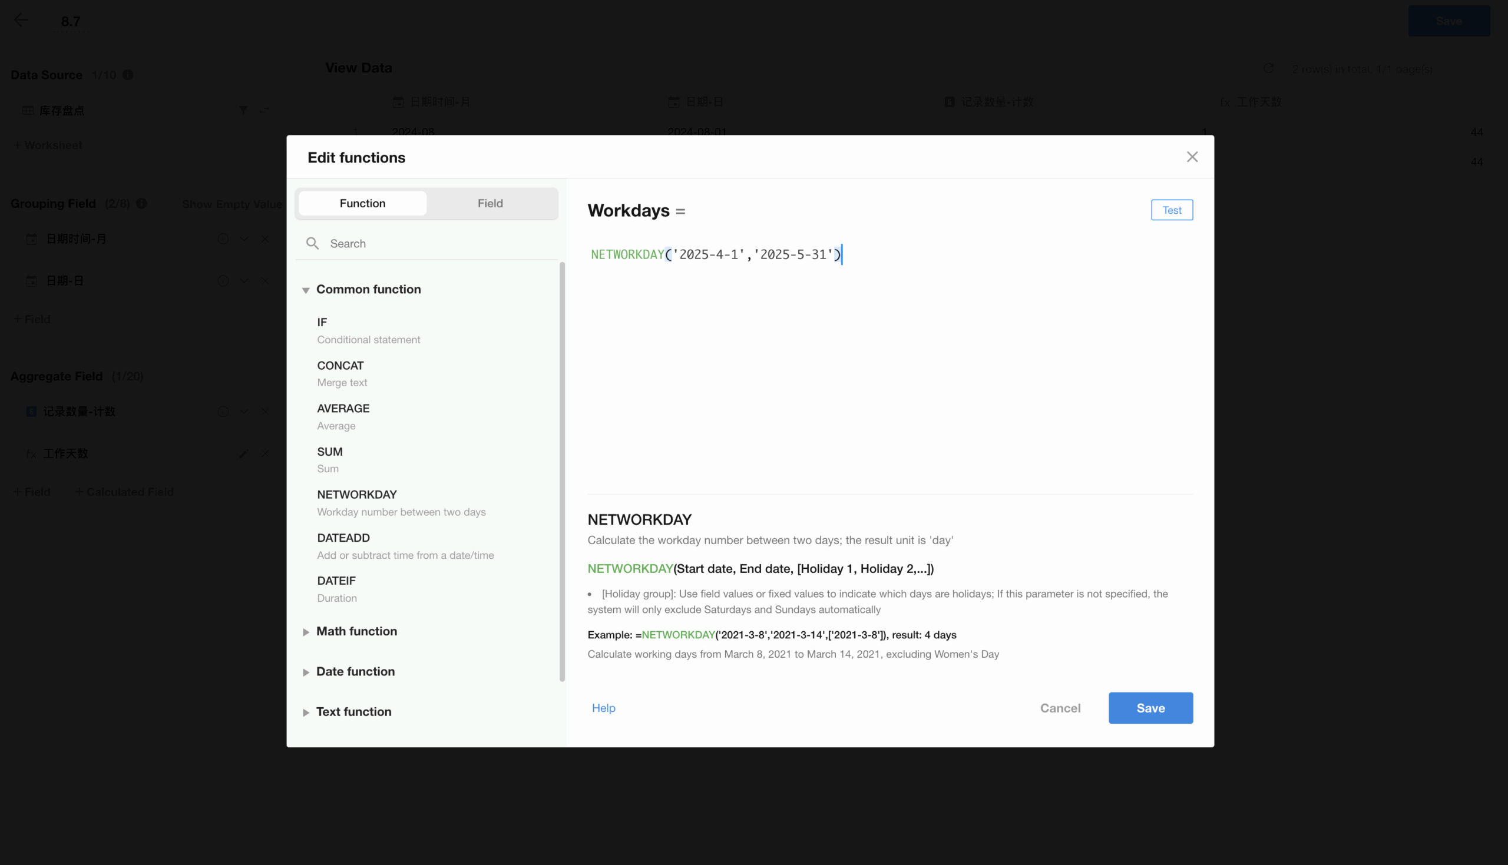This screenshot has height=865, width=1508.
Task: Remove the 记录数量-计数 aggregate field
Action: pos(265,411)
